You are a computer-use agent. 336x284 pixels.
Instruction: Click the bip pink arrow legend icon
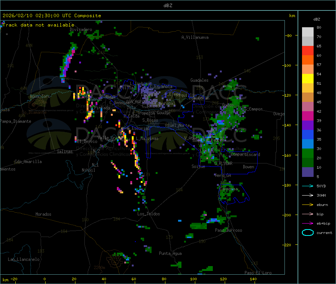[308, 214]
